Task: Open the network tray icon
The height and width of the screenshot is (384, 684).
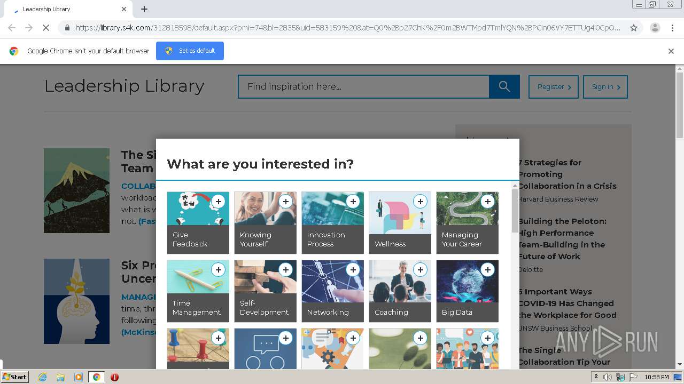Action: [x=620, y=377]
